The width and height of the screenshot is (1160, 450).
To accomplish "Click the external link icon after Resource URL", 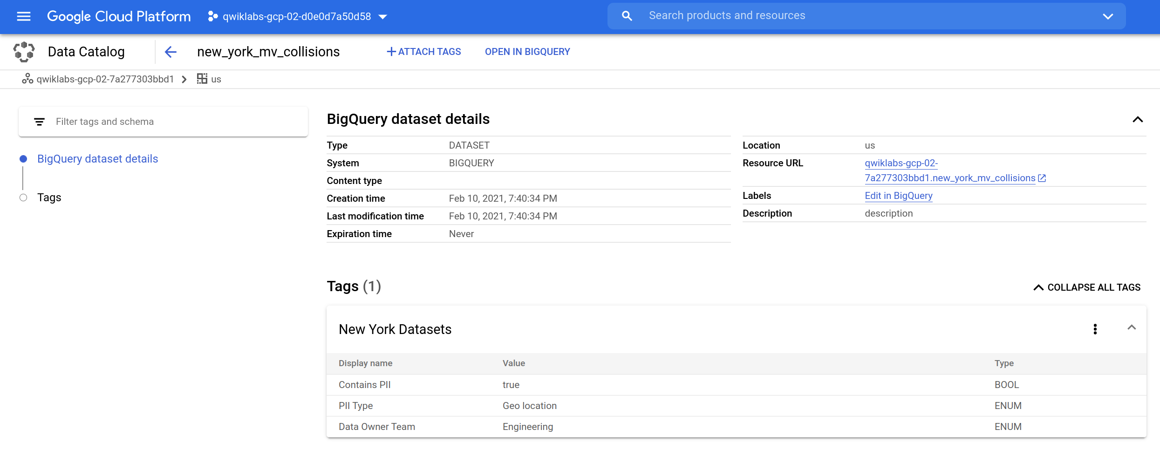I will 1042,178.
